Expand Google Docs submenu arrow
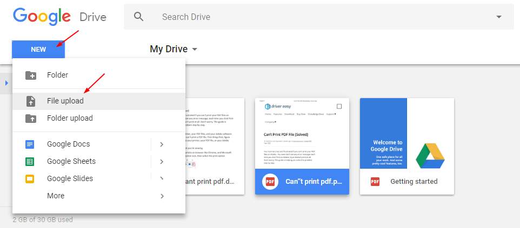The height and width of the screenshot is (228, 520). [x=162, y=144]
